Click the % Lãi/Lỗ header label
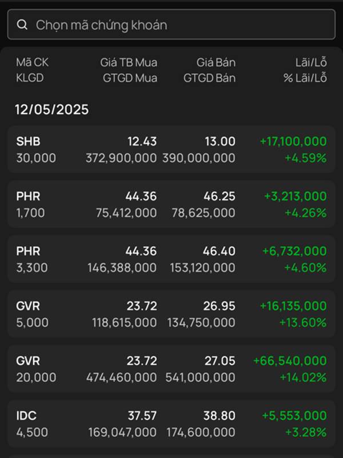This screenshot has height=458, width=343. (305, 78)
